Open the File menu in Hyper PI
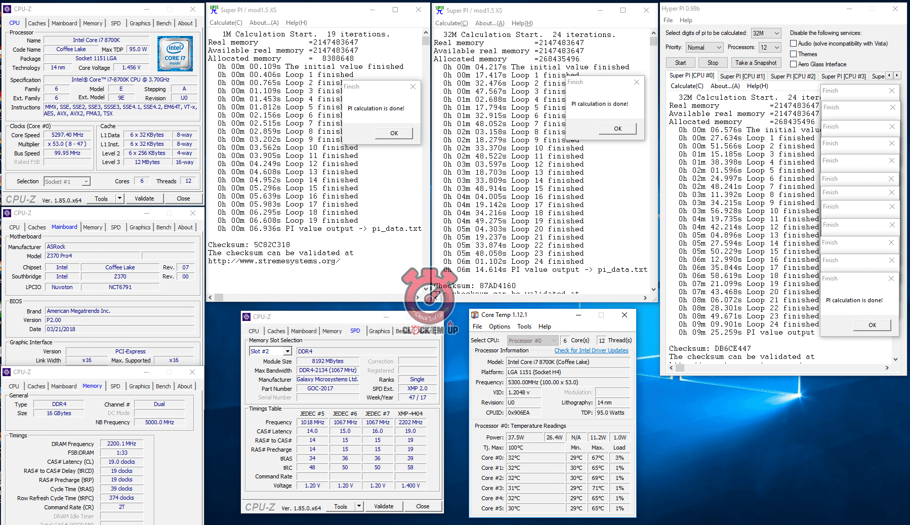Screen dimensions: 910x525 coord(668,20)
